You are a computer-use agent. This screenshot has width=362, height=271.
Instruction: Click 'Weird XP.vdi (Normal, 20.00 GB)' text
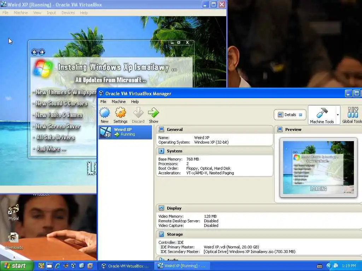pyautogui.click(x=231, y=247)
